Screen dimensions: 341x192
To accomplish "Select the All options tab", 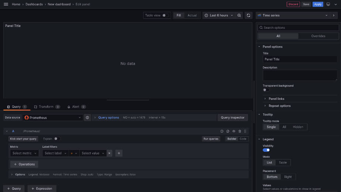I will [x=278, y=36].
